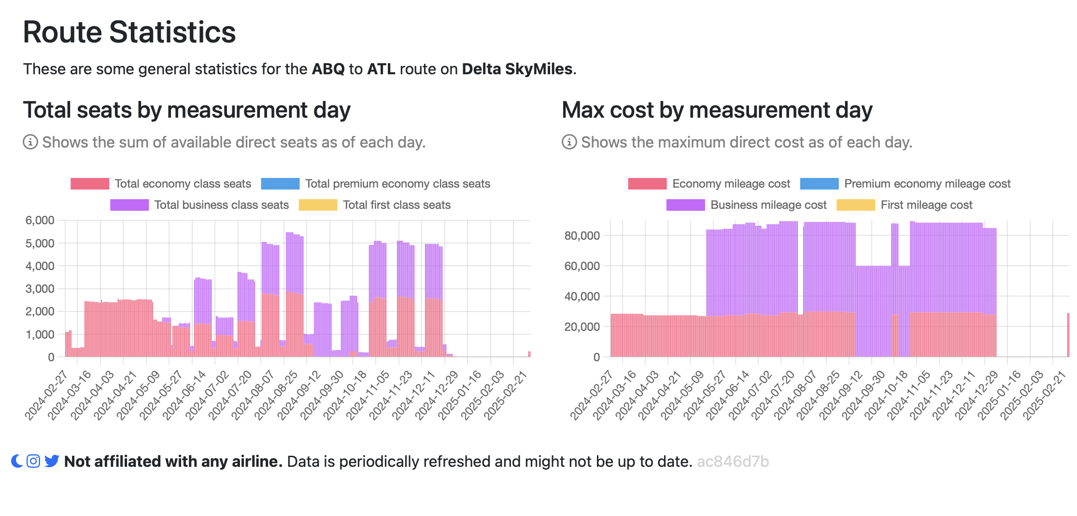Click the 3,000 y-axis label on seats chart
Screen dimensions: 1077x516
click(x=40, y=289)
